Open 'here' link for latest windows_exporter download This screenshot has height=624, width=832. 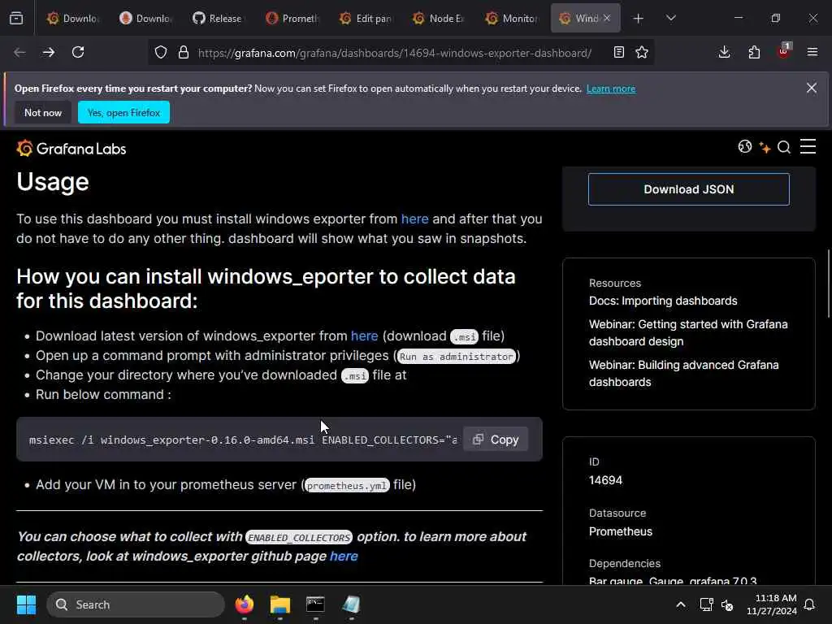pyautogui.click(x=365, y=336)
